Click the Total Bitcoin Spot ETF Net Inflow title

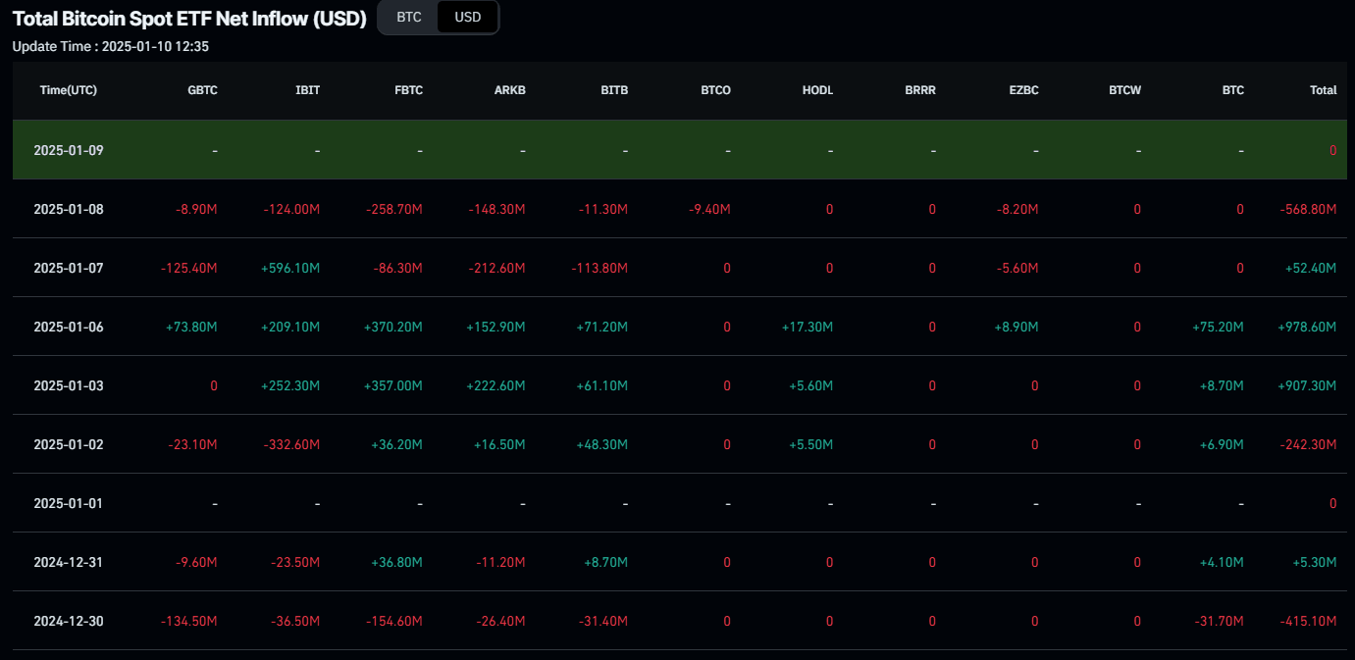189,18
